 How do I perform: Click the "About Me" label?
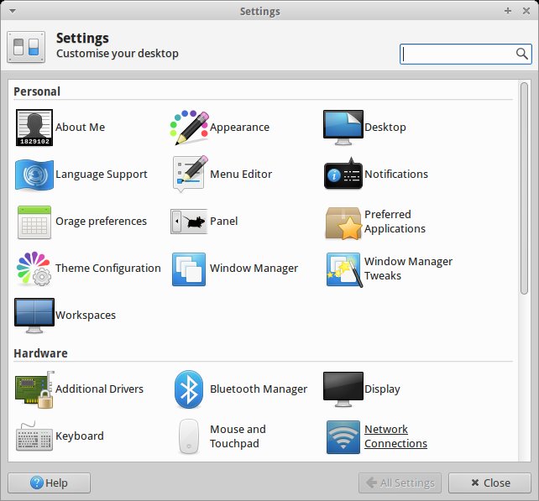[x=80, y=128]
